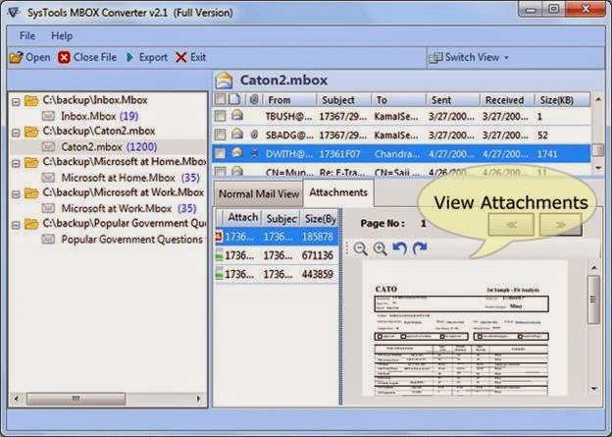
Task: Select the attachment sized 443859 bytes
Action: pos(277,274)
